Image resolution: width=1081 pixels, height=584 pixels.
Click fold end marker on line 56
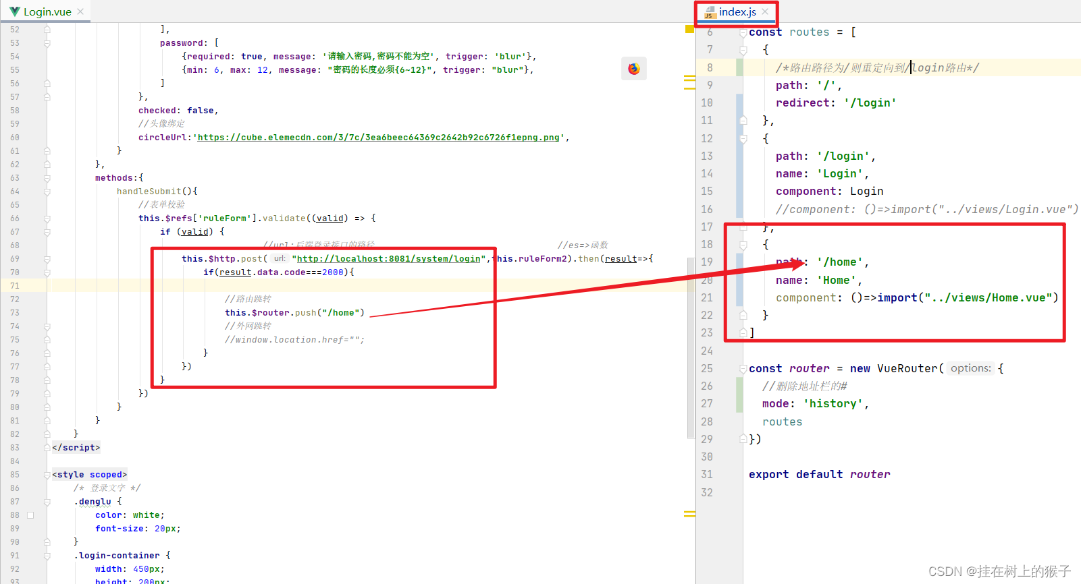pyautogui.click(x=47, y=84)
